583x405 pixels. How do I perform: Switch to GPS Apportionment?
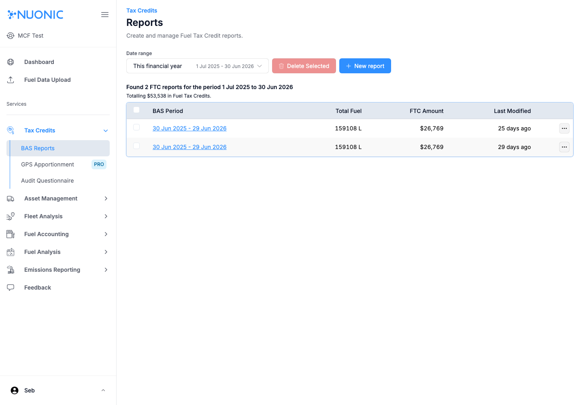[47, 164]
